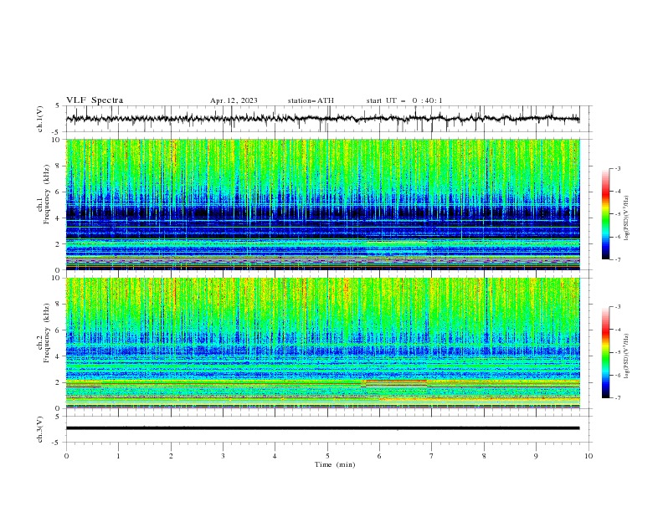Click time axis tick label "6"

380,456
